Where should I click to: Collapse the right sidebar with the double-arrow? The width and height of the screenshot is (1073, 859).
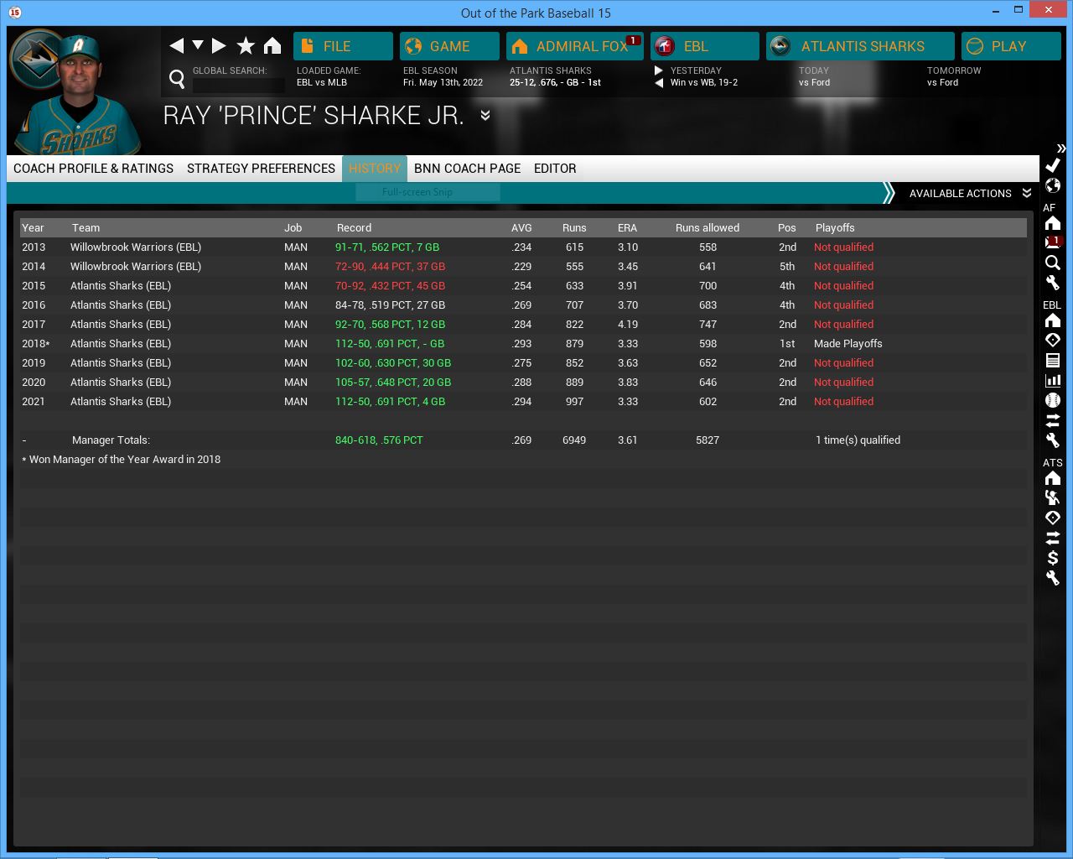[x=1060, y=148]
